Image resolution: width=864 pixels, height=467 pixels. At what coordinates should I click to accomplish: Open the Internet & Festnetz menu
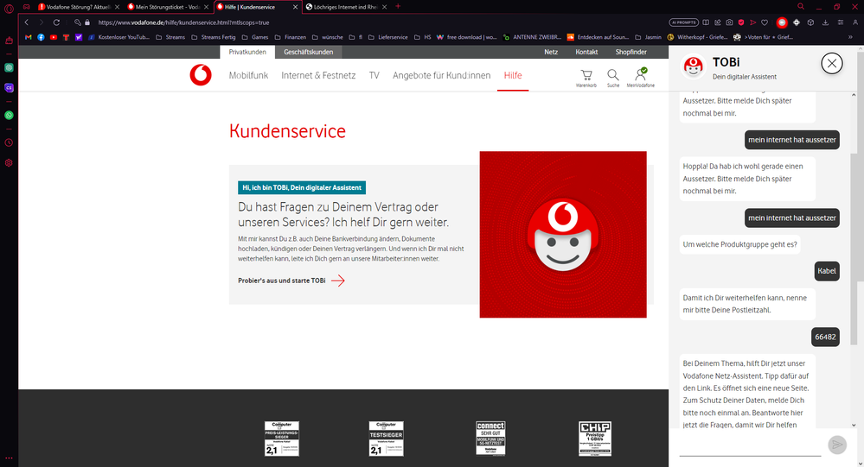pyautogui.click(x=318, y=75)
